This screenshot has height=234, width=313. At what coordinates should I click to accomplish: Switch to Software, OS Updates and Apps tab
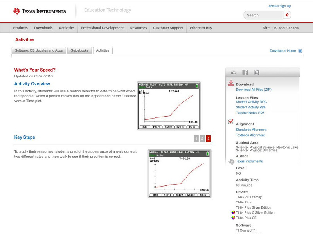click(39, 50)
